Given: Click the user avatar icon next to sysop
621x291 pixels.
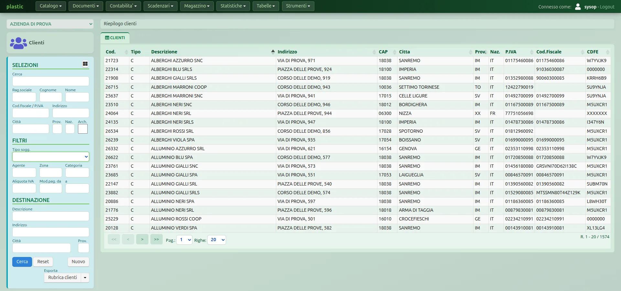Looking at the screenshot, I should pos(578,6).
